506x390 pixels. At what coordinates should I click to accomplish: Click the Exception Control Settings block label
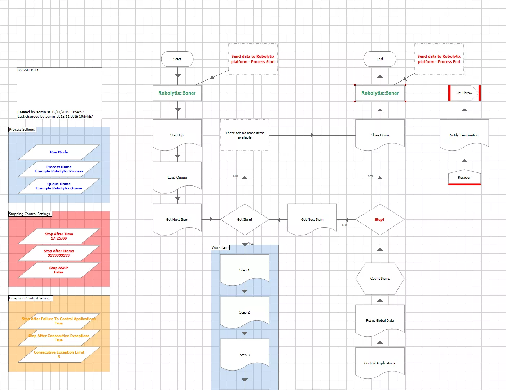point(30,298)
